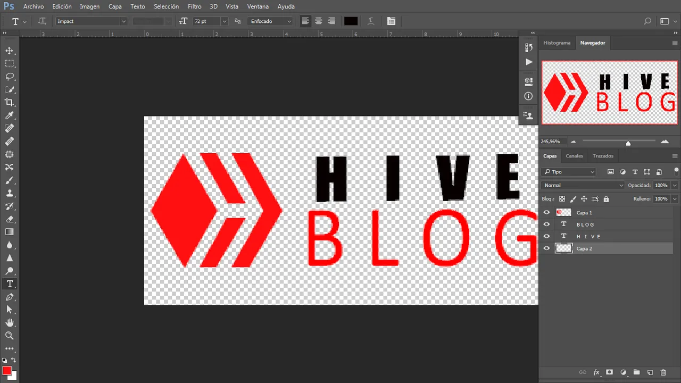
Task: Create a new adjustment layer
Action: [623, 372]
